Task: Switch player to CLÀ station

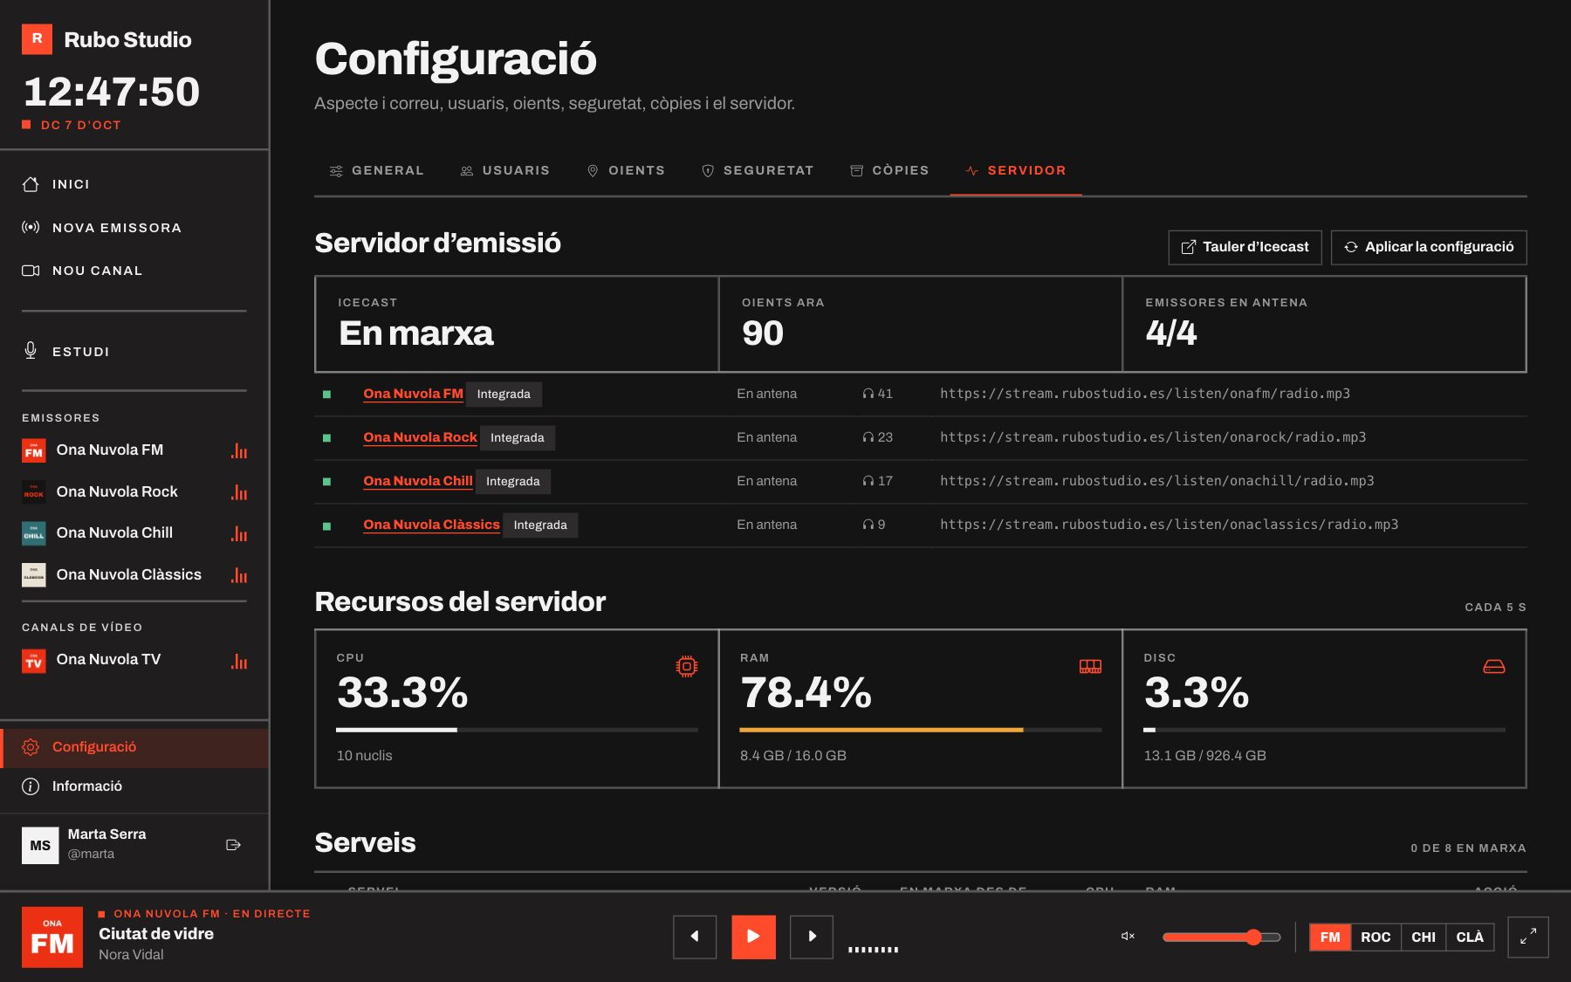Action: pos(1470,937)
